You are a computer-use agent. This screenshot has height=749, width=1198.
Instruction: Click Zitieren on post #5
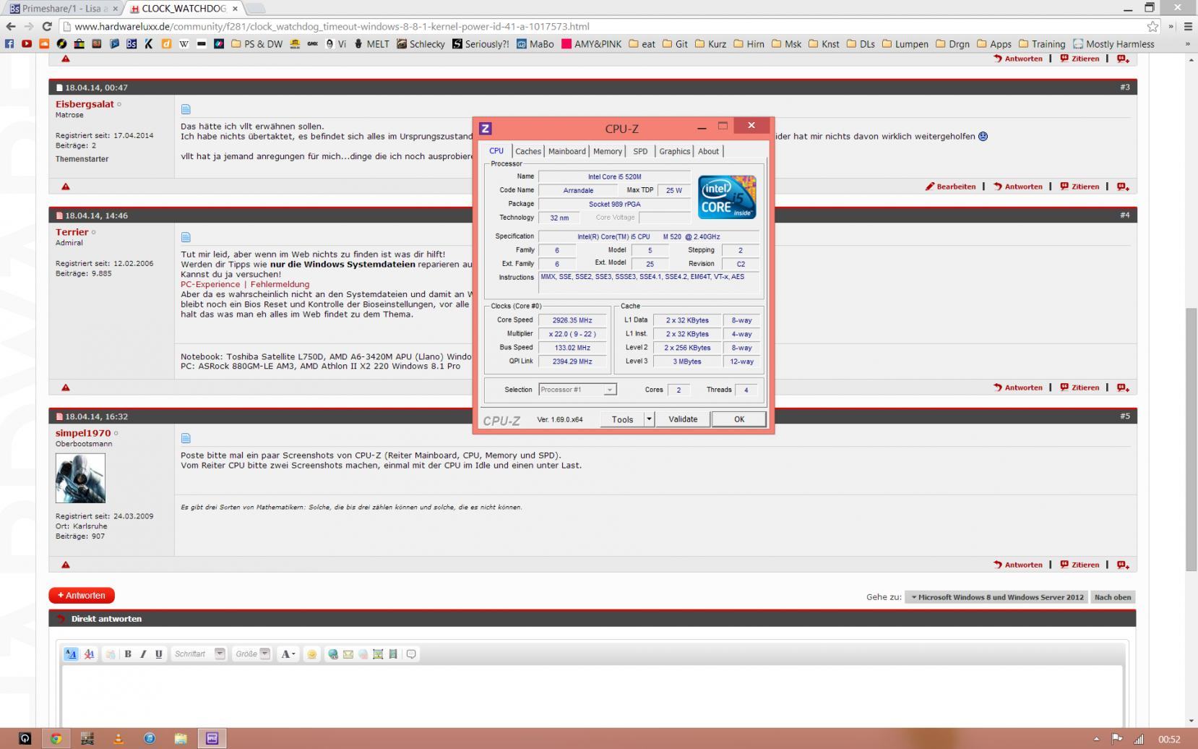click(x=1080, y=565)
